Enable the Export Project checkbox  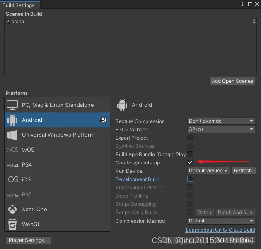point(190,138)
